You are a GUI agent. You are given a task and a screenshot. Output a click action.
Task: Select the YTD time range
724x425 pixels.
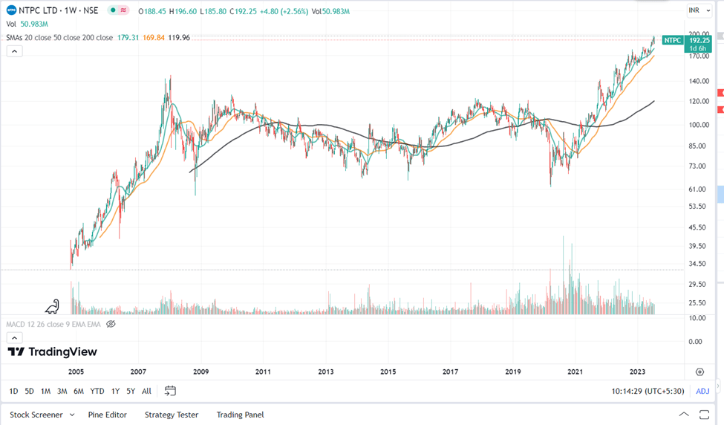(x=97, y=391)
